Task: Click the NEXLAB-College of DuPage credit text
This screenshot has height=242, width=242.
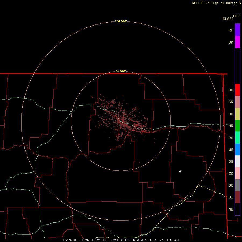Action: point(215,3)
